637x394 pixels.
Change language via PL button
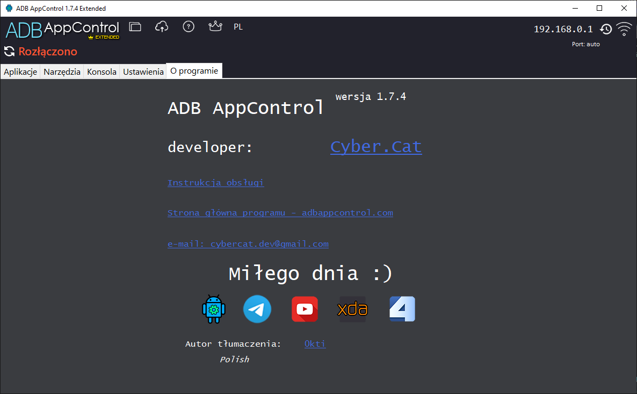coord(238,27)
